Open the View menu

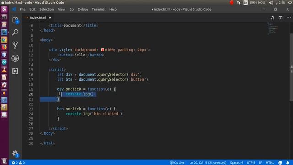(61, 9)
